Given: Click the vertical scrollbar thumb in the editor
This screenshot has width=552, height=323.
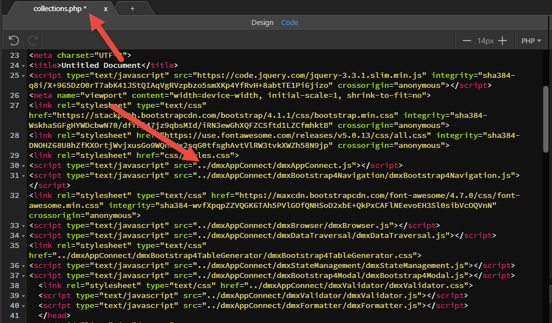Looking at the screenshot, I should [546, 120].
